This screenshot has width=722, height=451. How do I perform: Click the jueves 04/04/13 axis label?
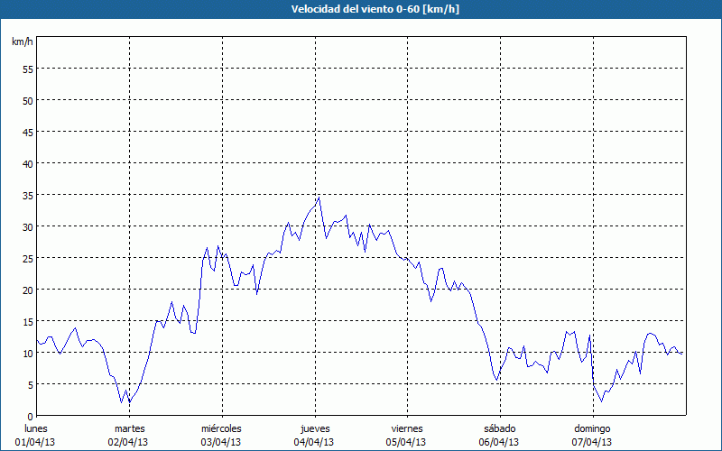314,436
